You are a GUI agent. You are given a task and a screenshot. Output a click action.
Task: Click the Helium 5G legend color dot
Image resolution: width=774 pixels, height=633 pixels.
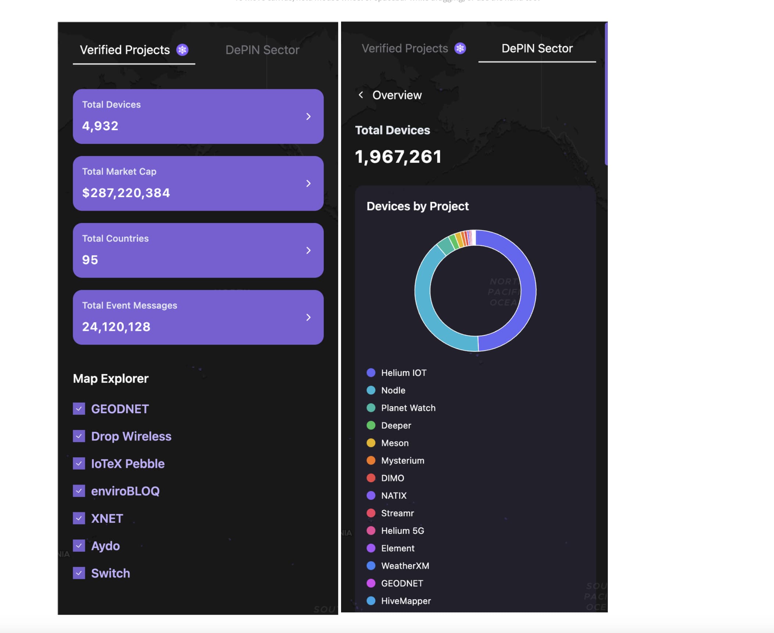pos(371,531)
